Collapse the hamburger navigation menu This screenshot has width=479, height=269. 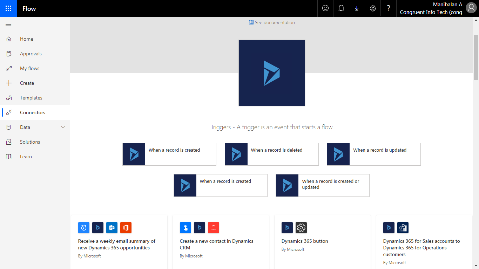pyautogui.click(x=9, y=24)
